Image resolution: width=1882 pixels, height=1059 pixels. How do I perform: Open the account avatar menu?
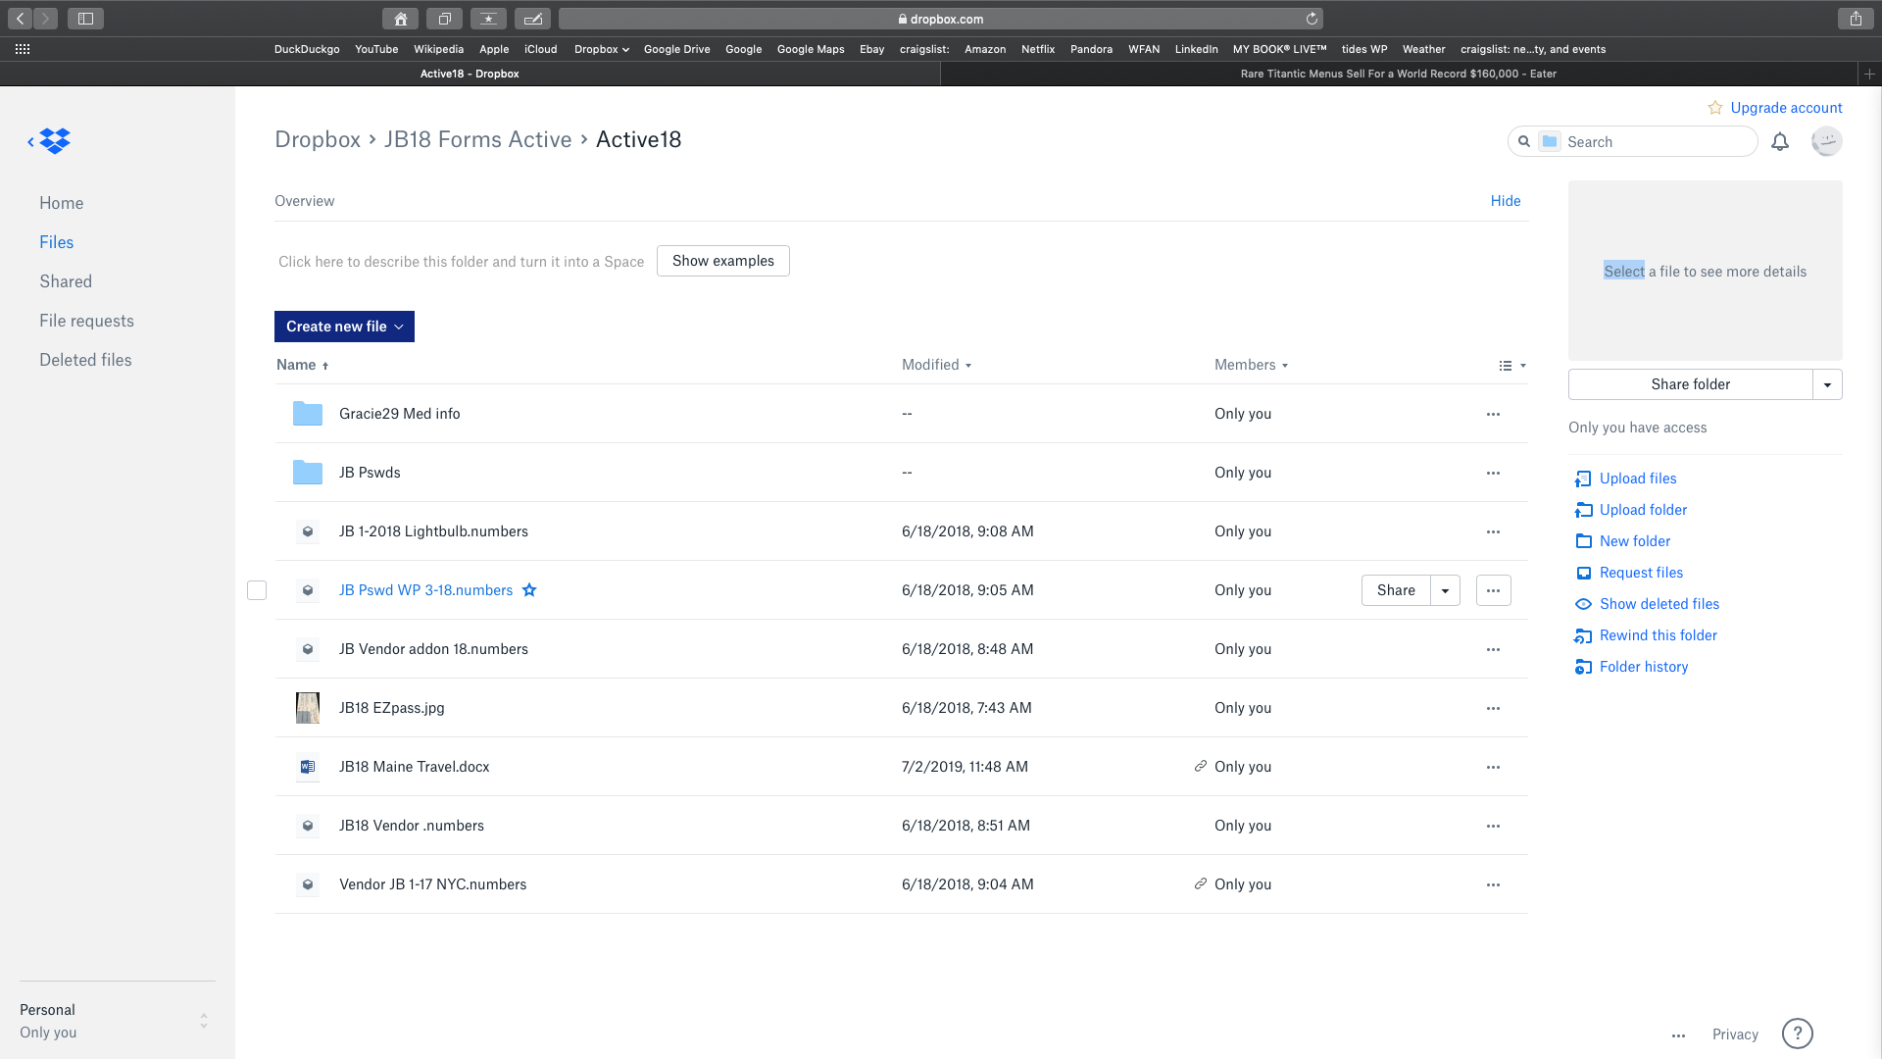(x=1826, y=142)
